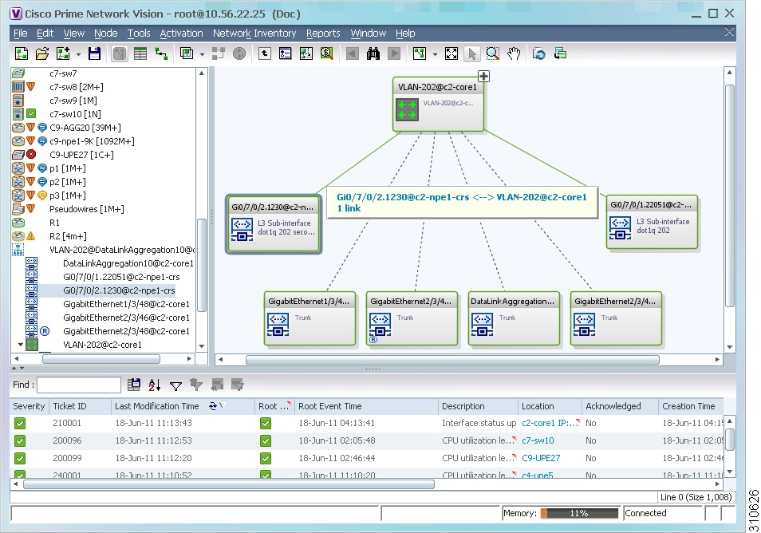
Task: Click the Gi0/7/0/1.22051 sub-interface map node
Action: [x=652, y=223]
